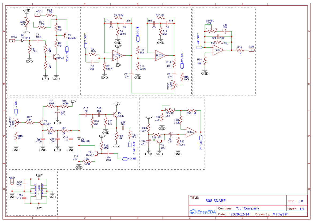313x222 pixels.
Task: Click the SNAPPY 10k potentiometer
Action: 16,122
